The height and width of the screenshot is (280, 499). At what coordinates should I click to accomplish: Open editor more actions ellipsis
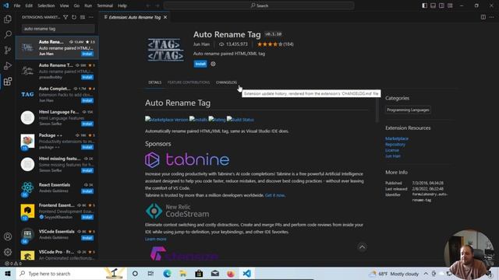pyautogui.click(x=492, y=17)
